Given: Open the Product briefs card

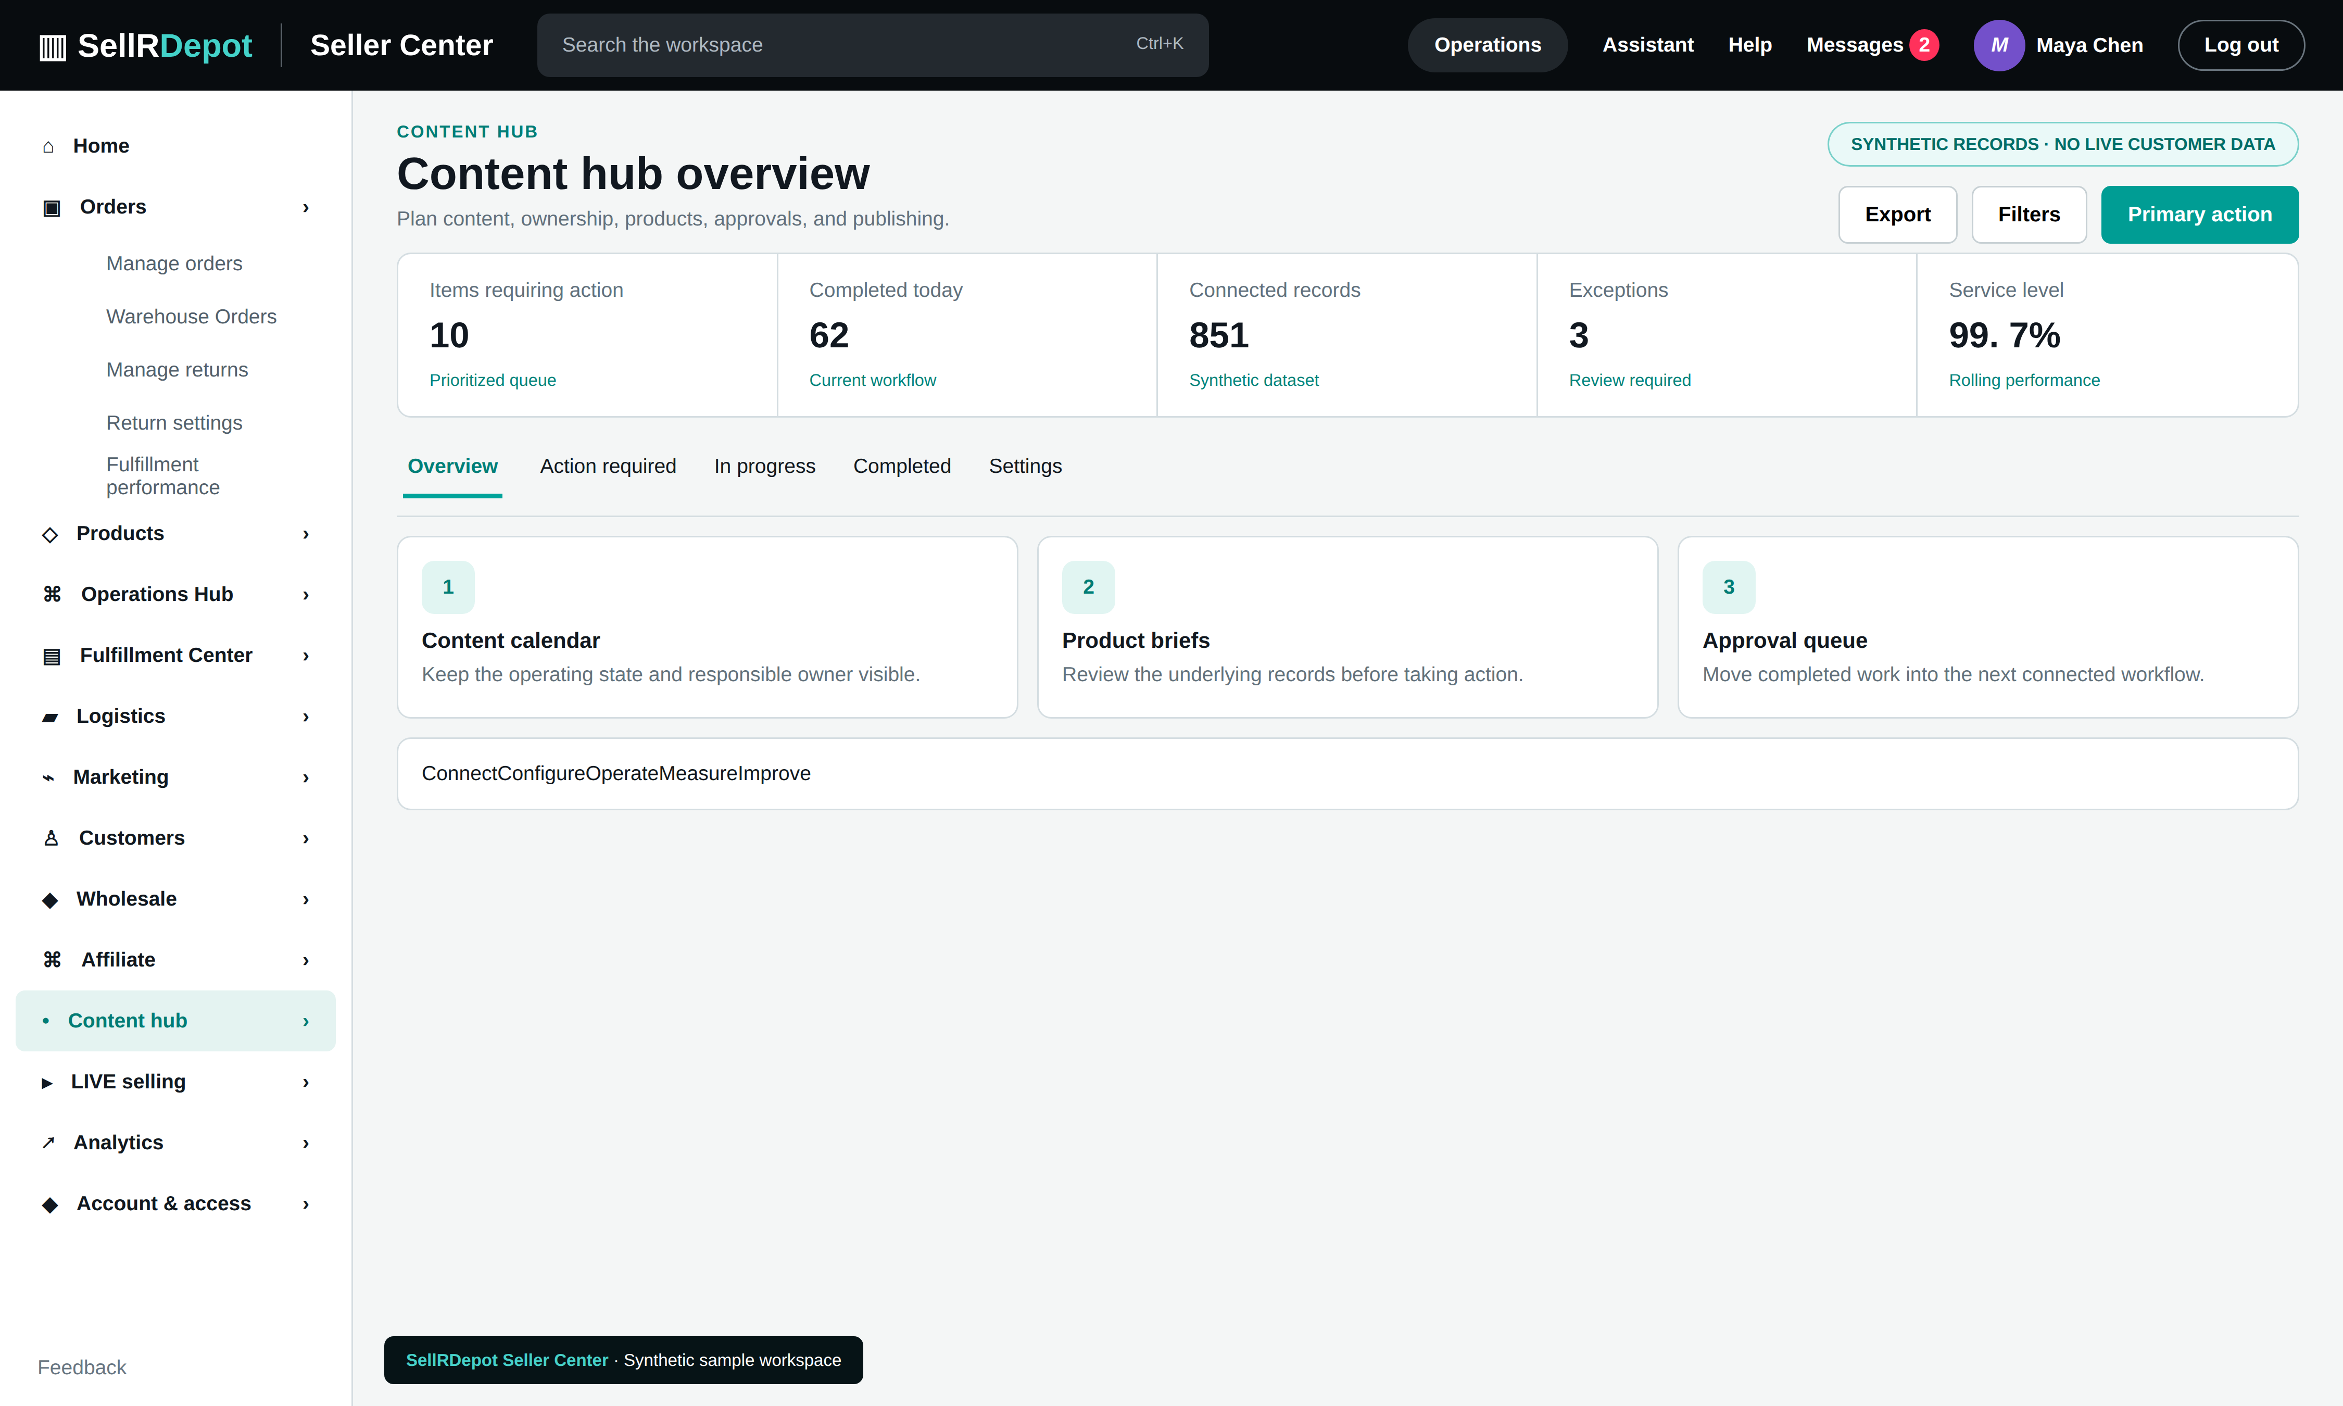Looking at the screenshot, I should (x=1347, y=627).
